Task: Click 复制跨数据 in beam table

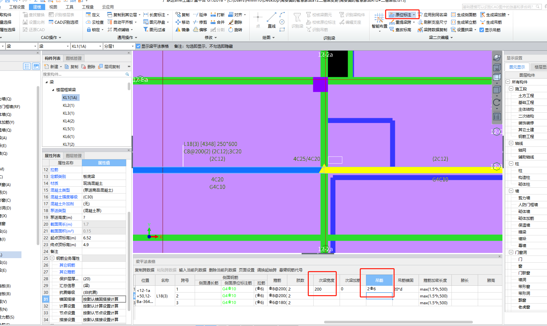Action: coord(145,270)
